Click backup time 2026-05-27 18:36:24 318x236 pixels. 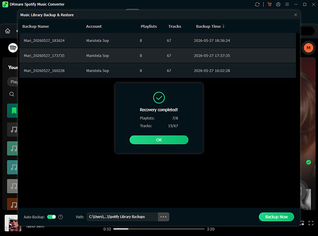click(x=212, y=41)
